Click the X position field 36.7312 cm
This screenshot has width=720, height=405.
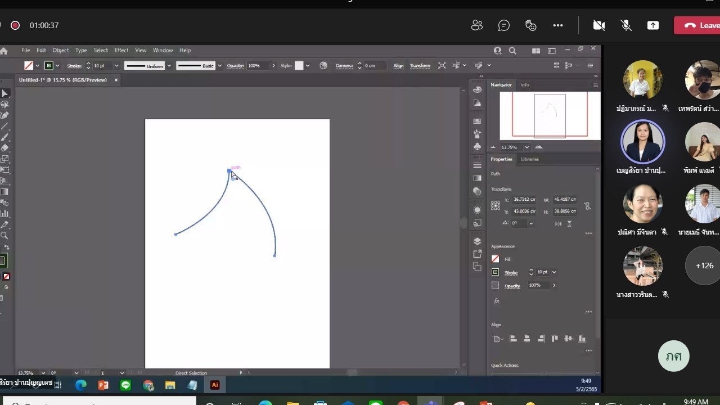[524, 200]
